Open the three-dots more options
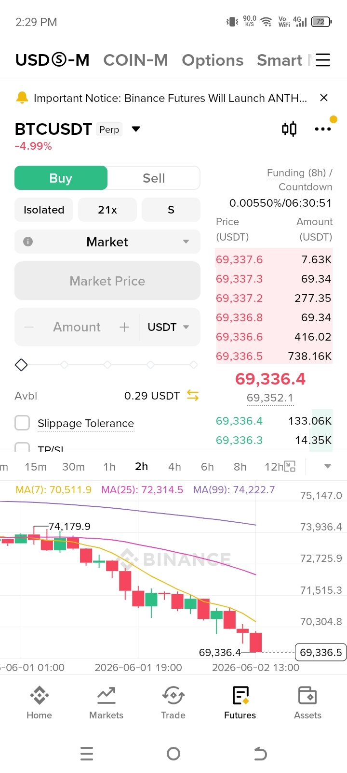 pos(322,129)
